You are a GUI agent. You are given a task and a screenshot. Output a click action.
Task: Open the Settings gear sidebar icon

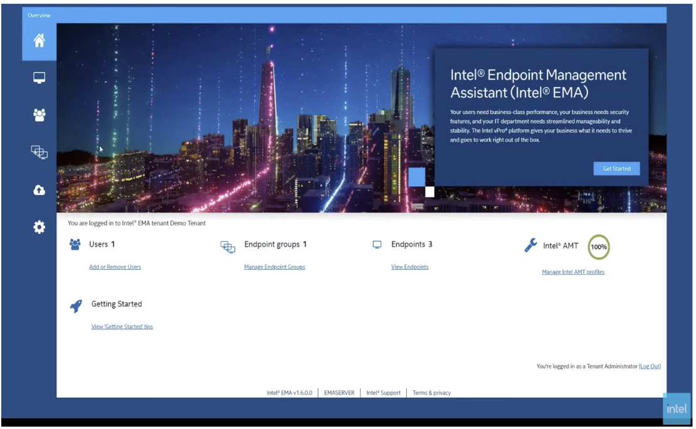point(39,228)
